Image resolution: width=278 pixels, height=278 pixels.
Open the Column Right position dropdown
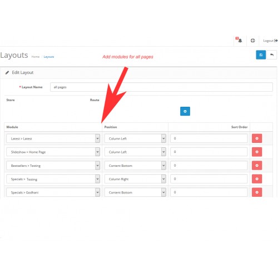[135, 179]
